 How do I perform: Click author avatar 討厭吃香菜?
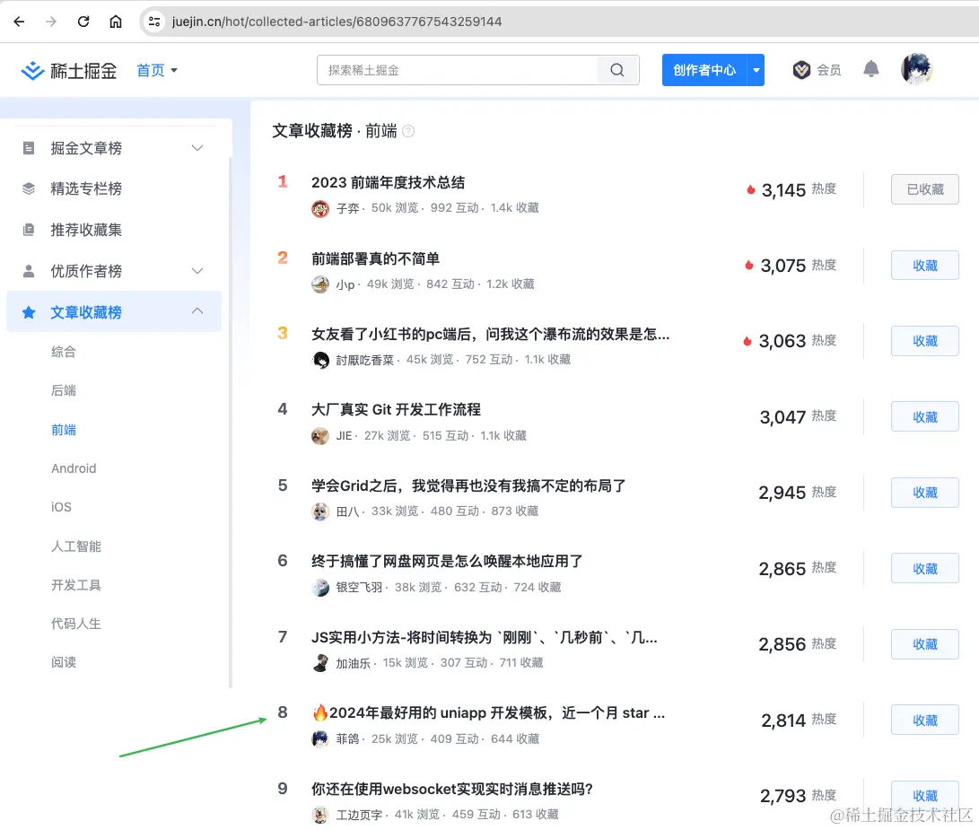coord(320,361)
